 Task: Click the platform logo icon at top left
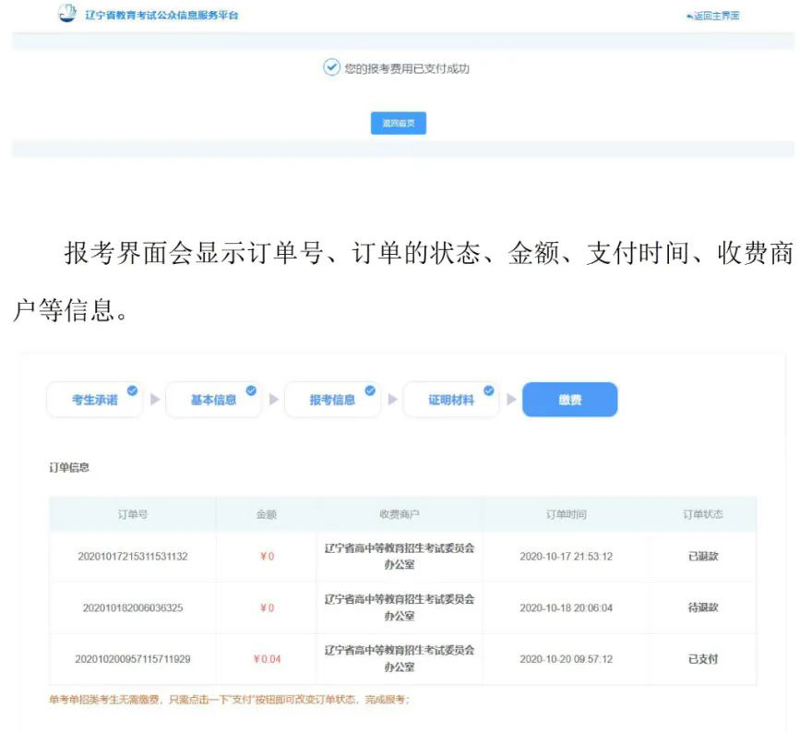coord(66,14)
